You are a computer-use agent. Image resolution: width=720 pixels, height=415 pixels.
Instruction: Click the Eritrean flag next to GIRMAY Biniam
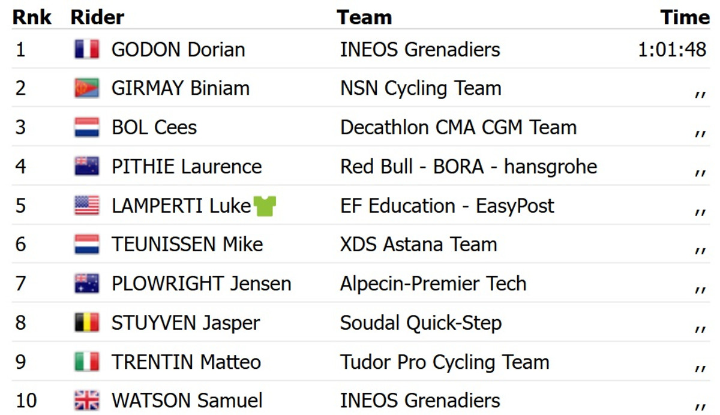coord(87,88)
